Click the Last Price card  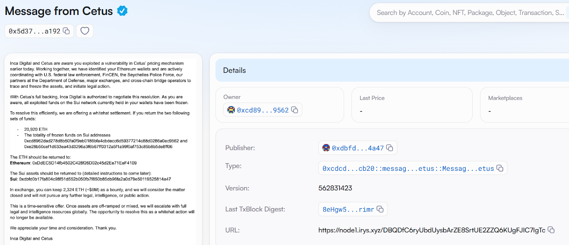point(411,105)
